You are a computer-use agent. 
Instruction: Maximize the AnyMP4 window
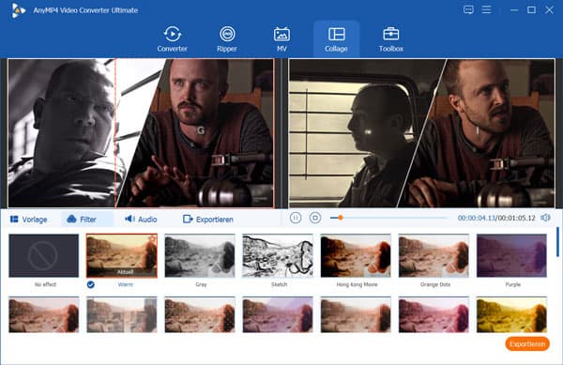(531, 10)
